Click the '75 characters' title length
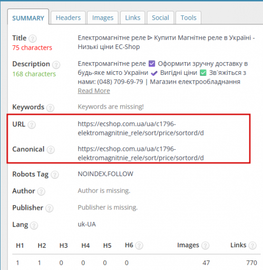 [x=32, y=47]
